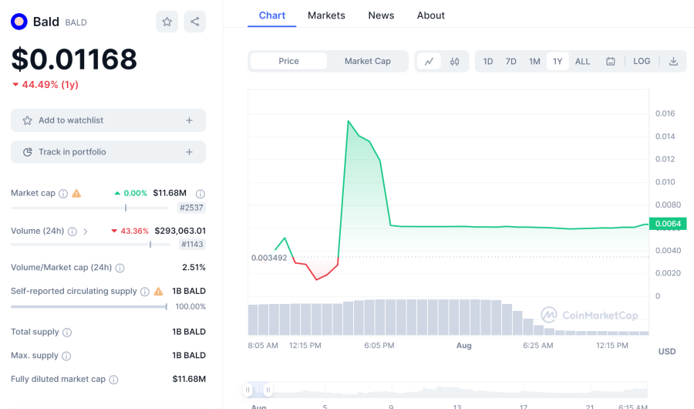Click plus icon on Add to watchlist
The image size is (694, 409).
tap(189, 120)
